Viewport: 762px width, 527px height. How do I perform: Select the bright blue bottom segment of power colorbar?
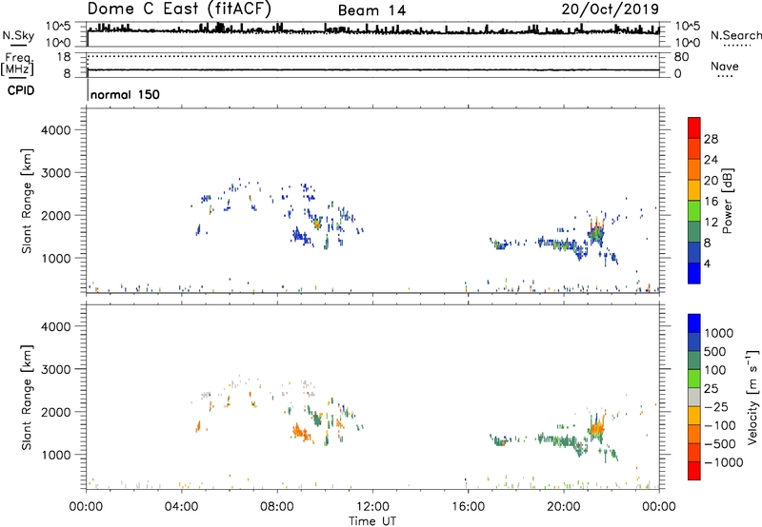pyautogui.click(x=694, y=273)
